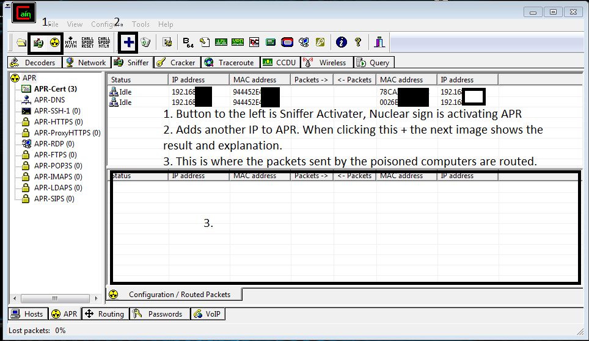The image size is (589, 341).
Task: Click the green Cisco Type-7 decoder icon
Action: click(221, 42)
